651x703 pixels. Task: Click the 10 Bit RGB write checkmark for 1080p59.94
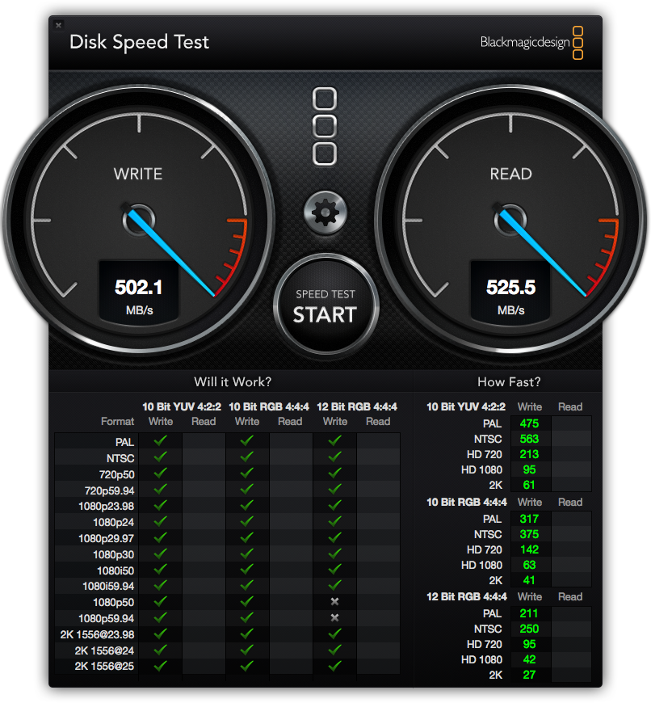[246, 618]
